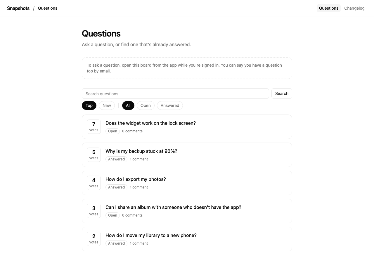The width and height of the screenshot is (374, 263).
Task: Filter to show All questions
Action: 128,105
